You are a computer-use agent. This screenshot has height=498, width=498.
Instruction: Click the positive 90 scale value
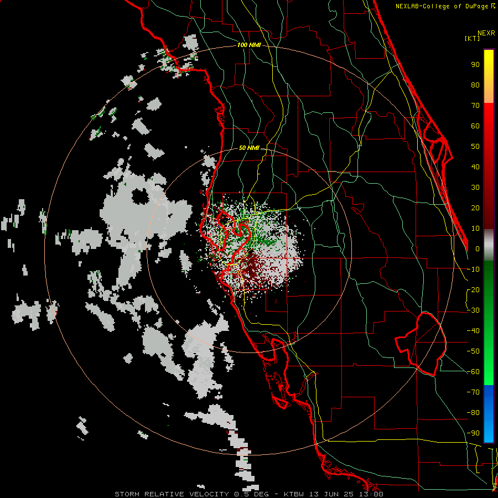(475, 65)
